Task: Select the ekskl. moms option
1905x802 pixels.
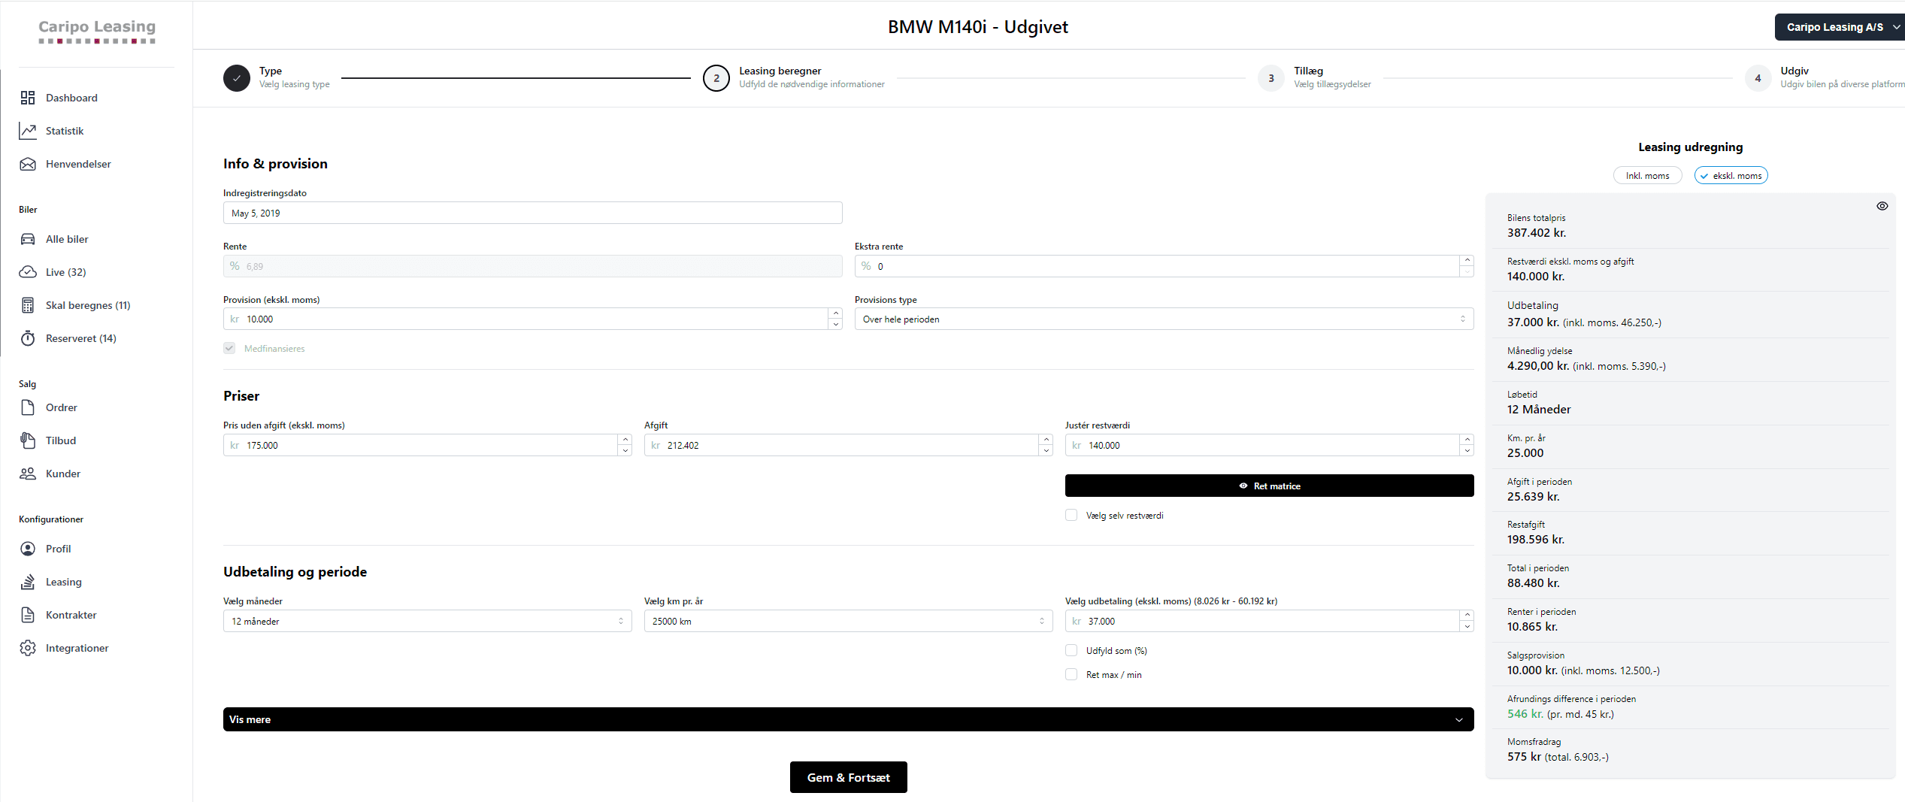Action: click(x=1731, y=176)
